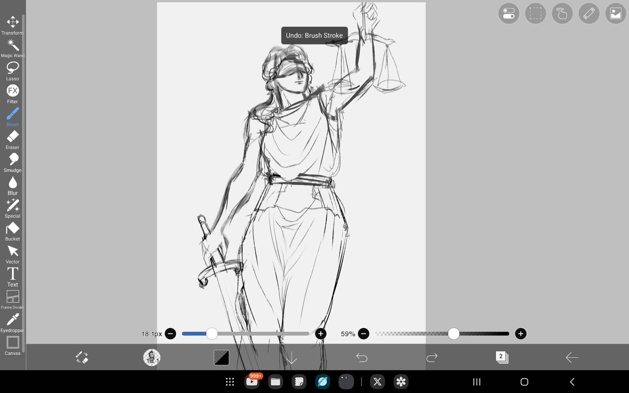Adjust the brush opacity slider
This screenshot has width=629, height=393.
point(442,333)
